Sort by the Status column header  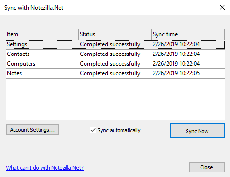(x=115, y=34)
